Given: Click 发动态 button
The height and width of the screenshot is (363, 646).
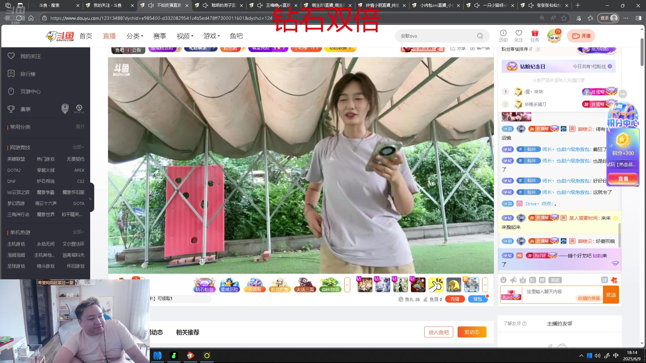Looking at the screenshot, I should [472, 332].
